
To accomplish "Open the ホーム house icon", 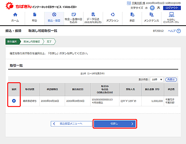I will [15, 15].
